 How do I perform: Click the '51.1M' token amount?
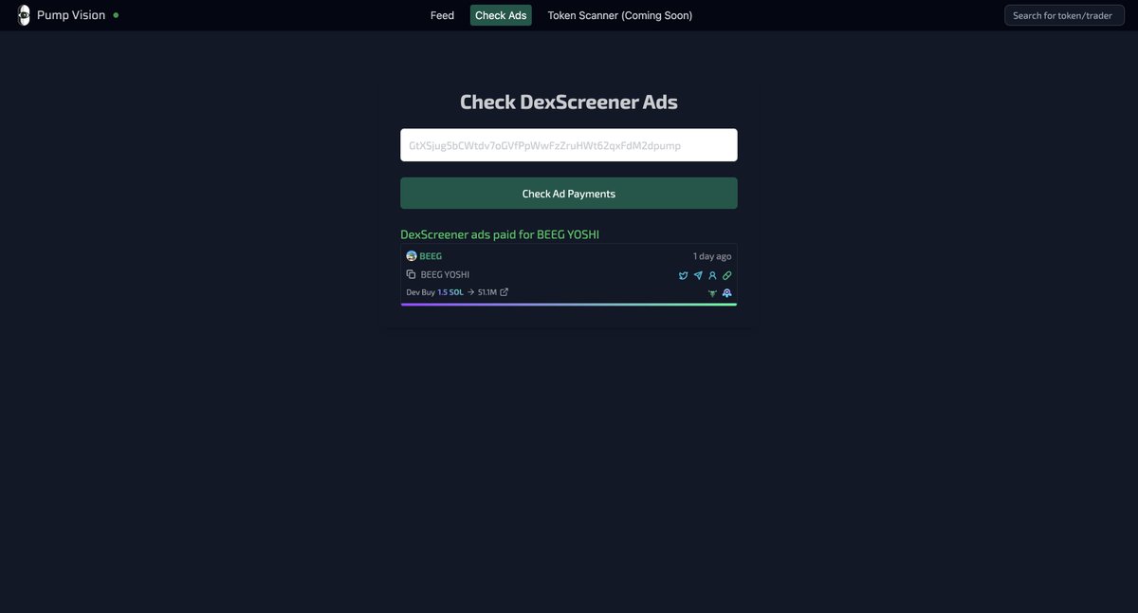click(487, 292)
